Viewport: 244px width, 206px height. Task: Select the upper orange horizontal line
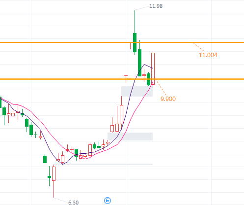coord(122,42)
